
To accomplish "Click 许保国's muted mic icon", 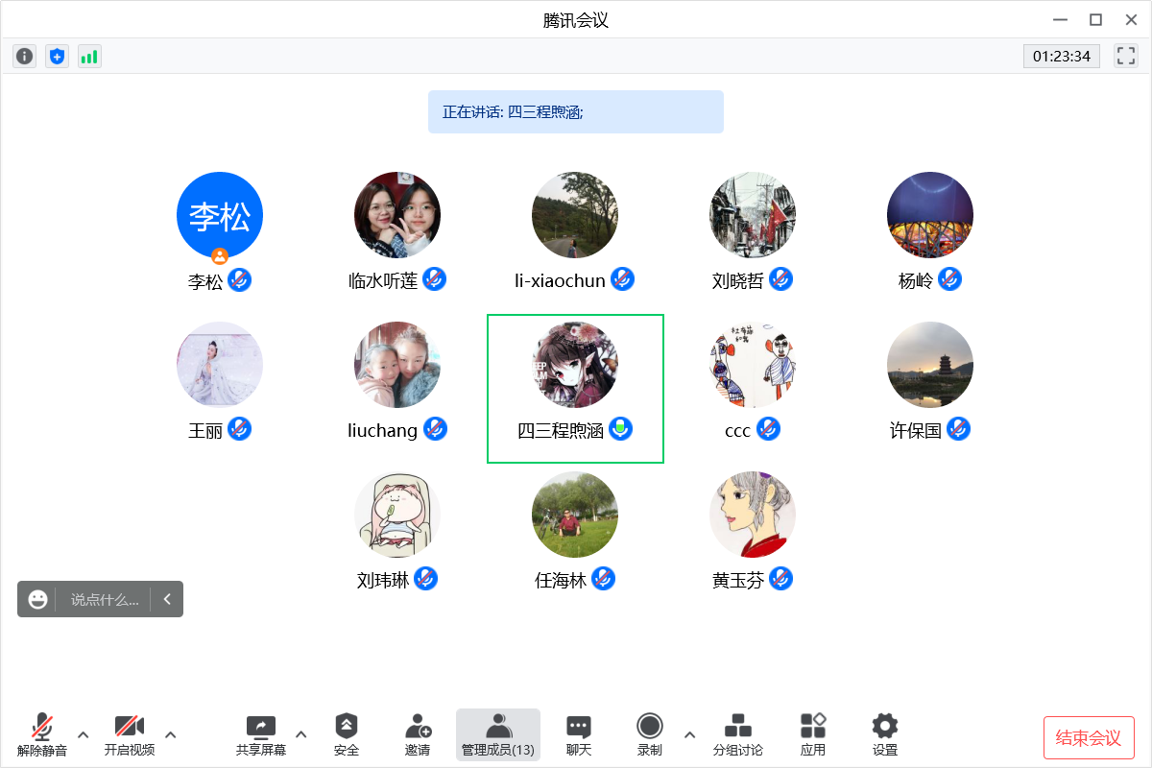I will point(959,429).
